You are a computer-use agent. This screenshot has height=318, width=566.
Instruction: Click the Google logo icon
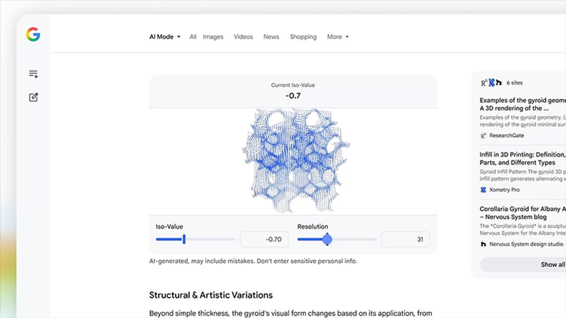point(33,34)
